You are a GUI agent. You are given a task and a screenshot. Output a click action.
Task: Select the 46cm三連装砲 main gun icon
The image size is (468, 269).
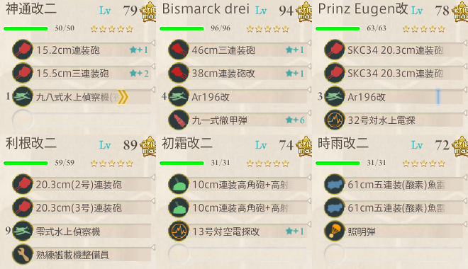pyautogui.click(x=179, y=50)
